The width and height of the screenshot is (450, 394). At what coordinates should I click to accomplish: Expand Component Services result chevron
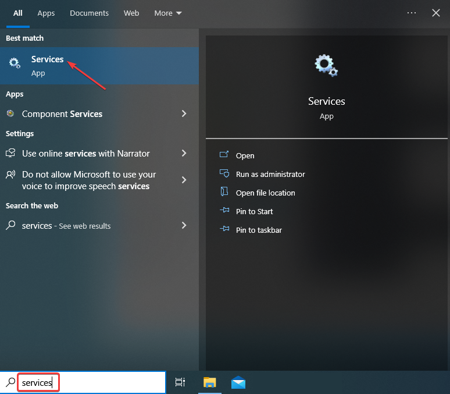pos(184,113)
